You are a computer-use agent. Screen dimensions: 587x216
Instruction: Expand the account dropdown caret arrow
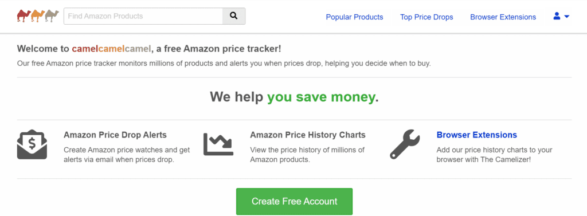(566, 17)
